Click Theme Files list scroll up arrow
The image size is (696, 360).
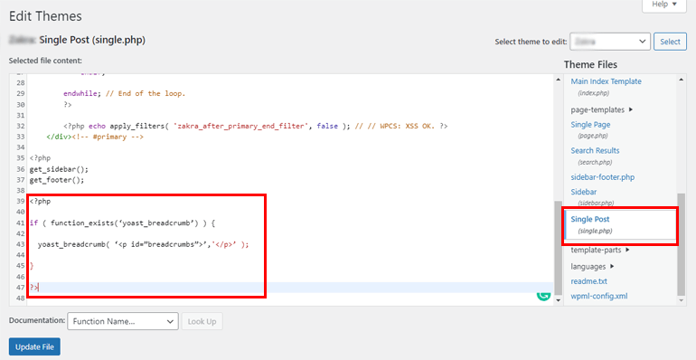pyautogui.click(x=682, y=80)
